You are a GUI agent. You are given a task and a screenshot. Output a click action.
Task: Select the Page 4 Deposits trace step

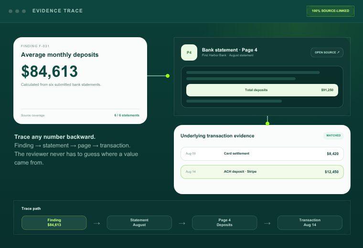(224, 223)
